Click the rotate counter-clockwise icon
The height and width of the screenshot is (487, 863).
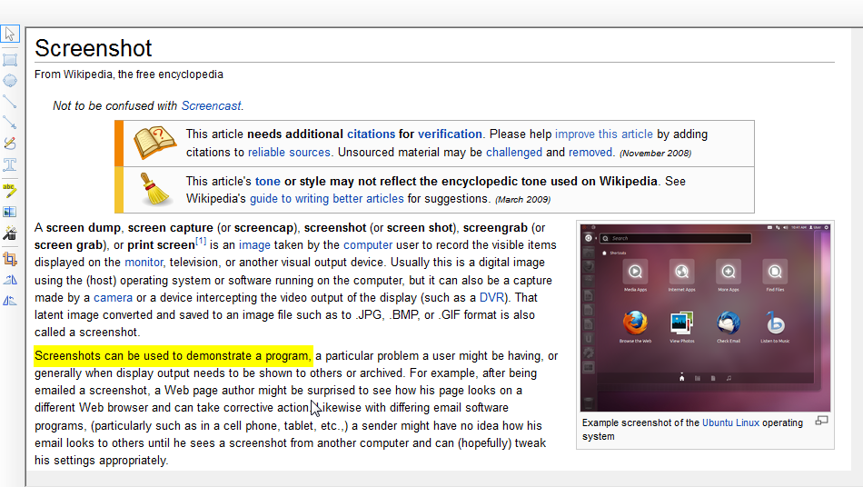click(10, 301)
